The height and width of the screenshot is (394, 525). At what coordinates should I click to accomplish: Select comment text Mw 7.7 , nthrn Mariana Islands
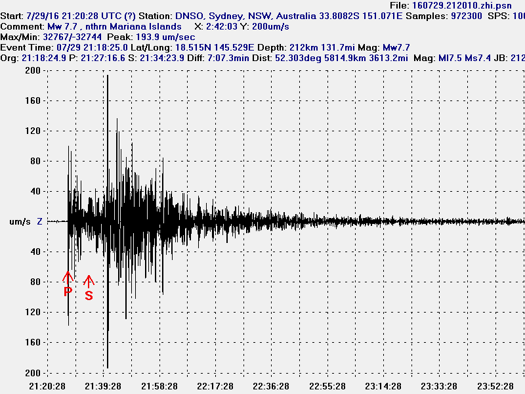tap(114, 26)
